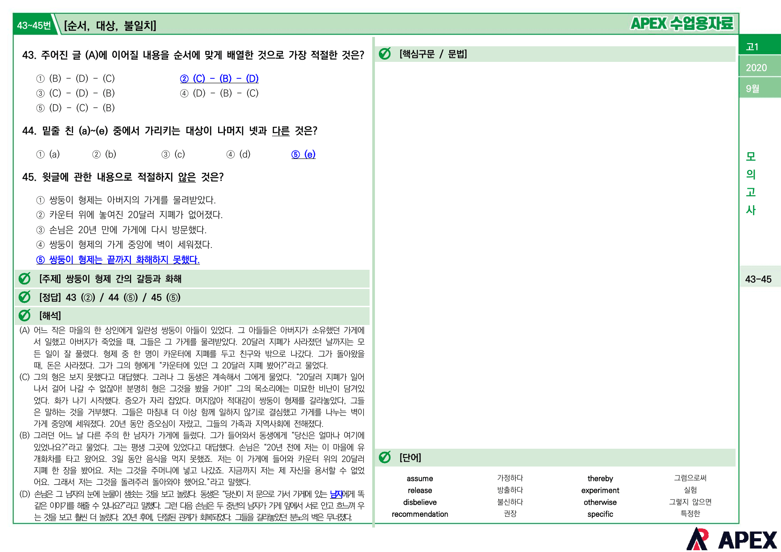The image size is (781, 552).
Task: Open the 고1 side tab
Action: coord(760,46)
